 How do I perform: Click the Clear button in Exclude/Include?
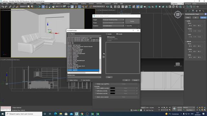(109, 77)
